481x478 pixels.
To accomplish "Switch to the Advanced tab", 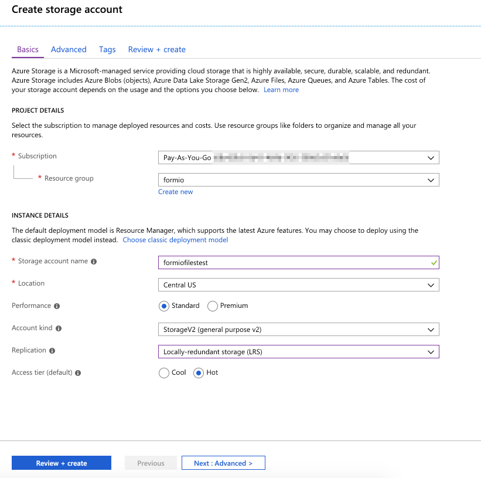I will [x=69, y=50].
